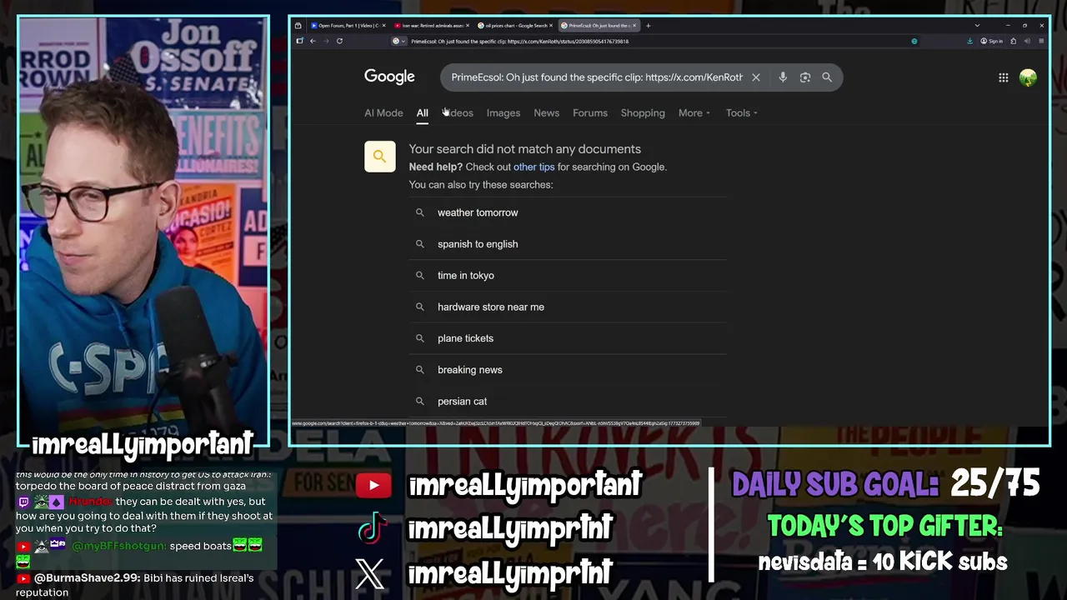1067x600 pixels.
Task: Open the Firefox downloads panel
Action: coord(970,41)
